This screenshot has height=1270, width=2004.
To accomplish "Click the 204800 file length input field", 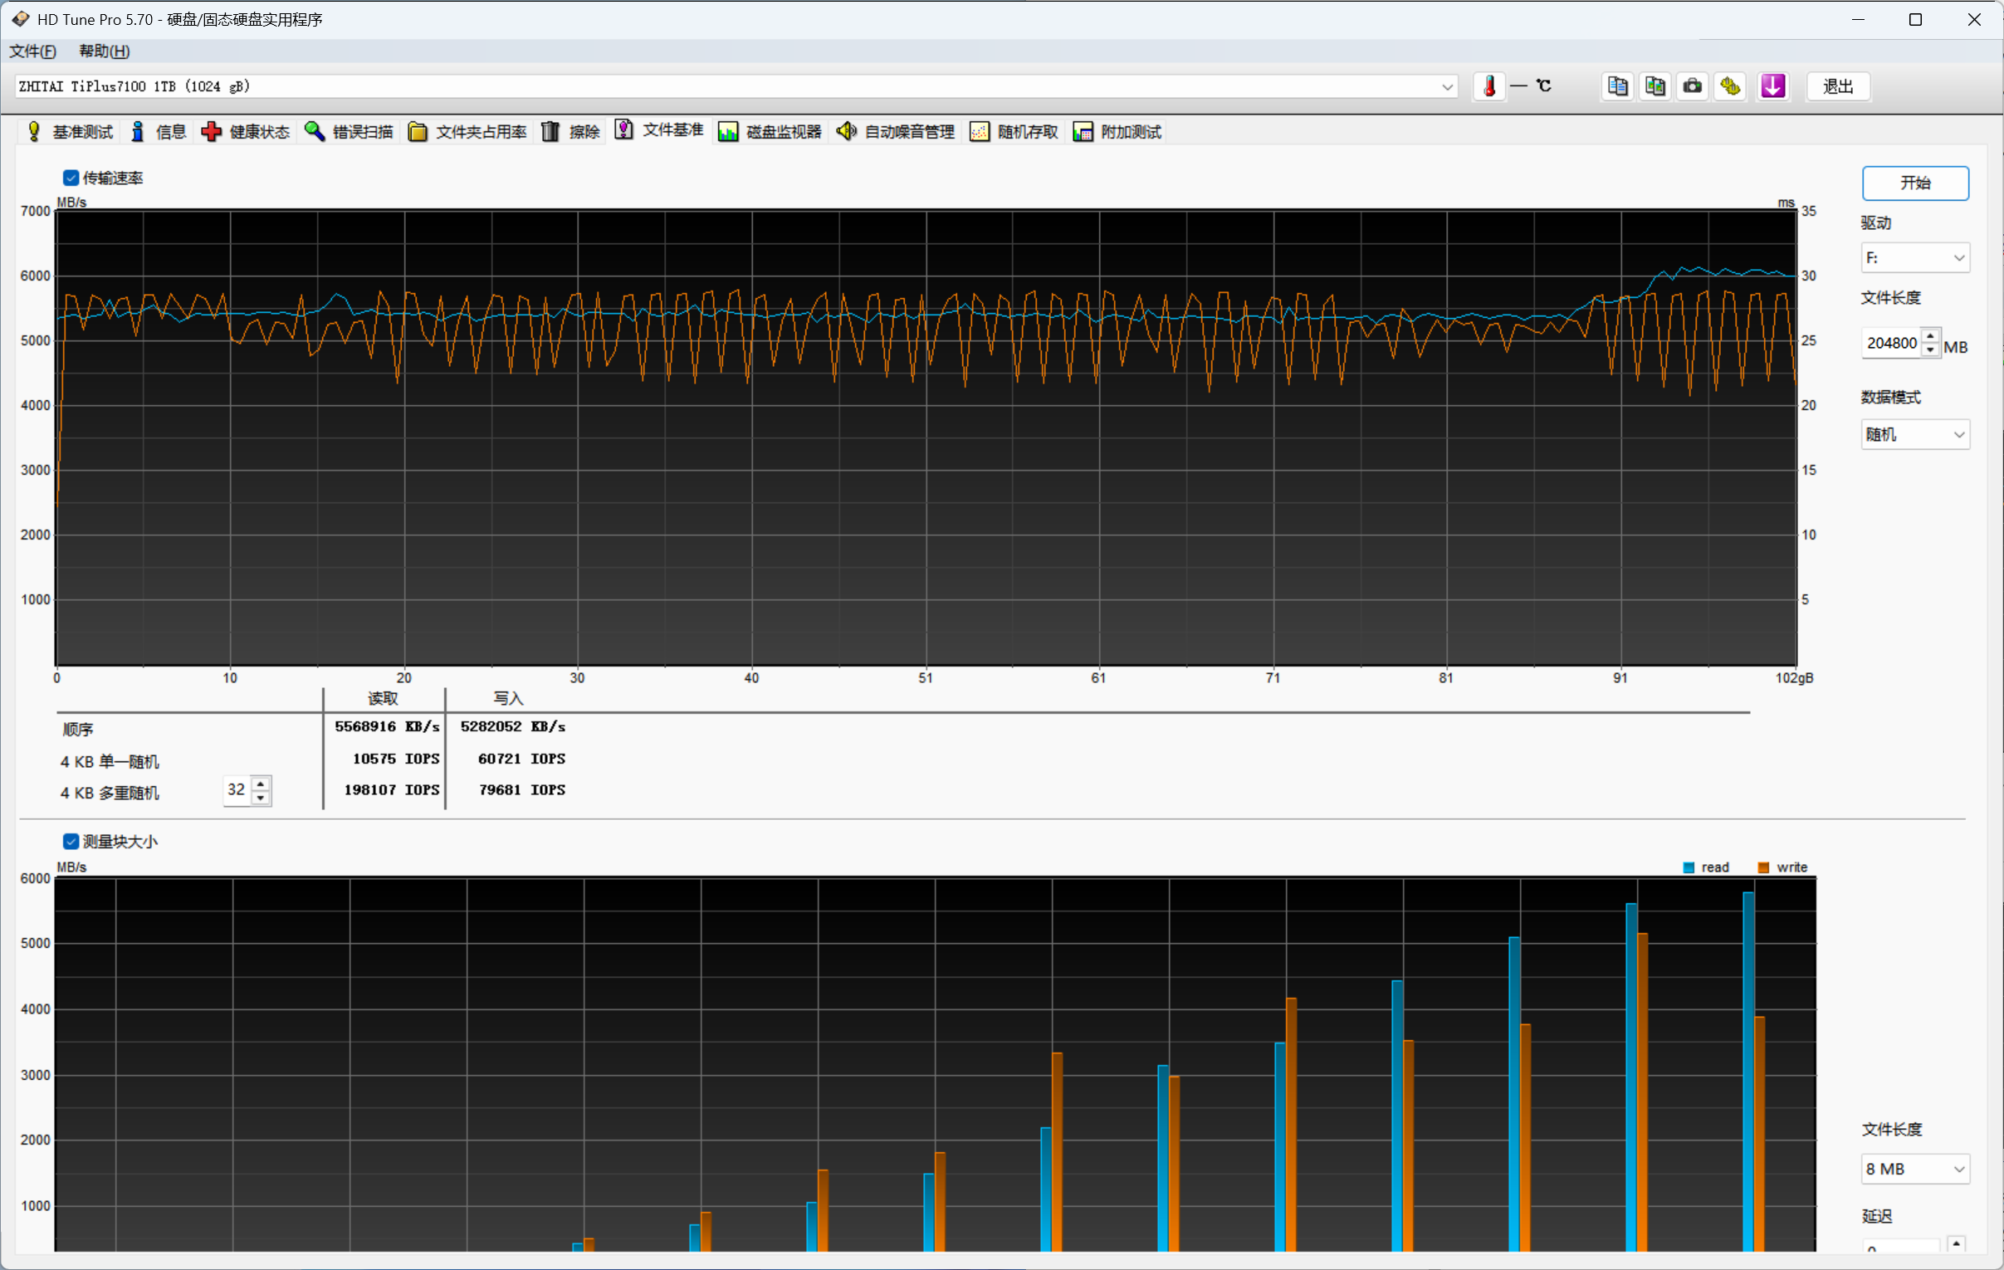I will point(1892,343).
